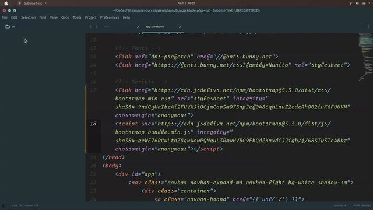The height and width of the screenshot is (210, 373).
Task: Open the network indicator in system tray
Action: [351, 3]
